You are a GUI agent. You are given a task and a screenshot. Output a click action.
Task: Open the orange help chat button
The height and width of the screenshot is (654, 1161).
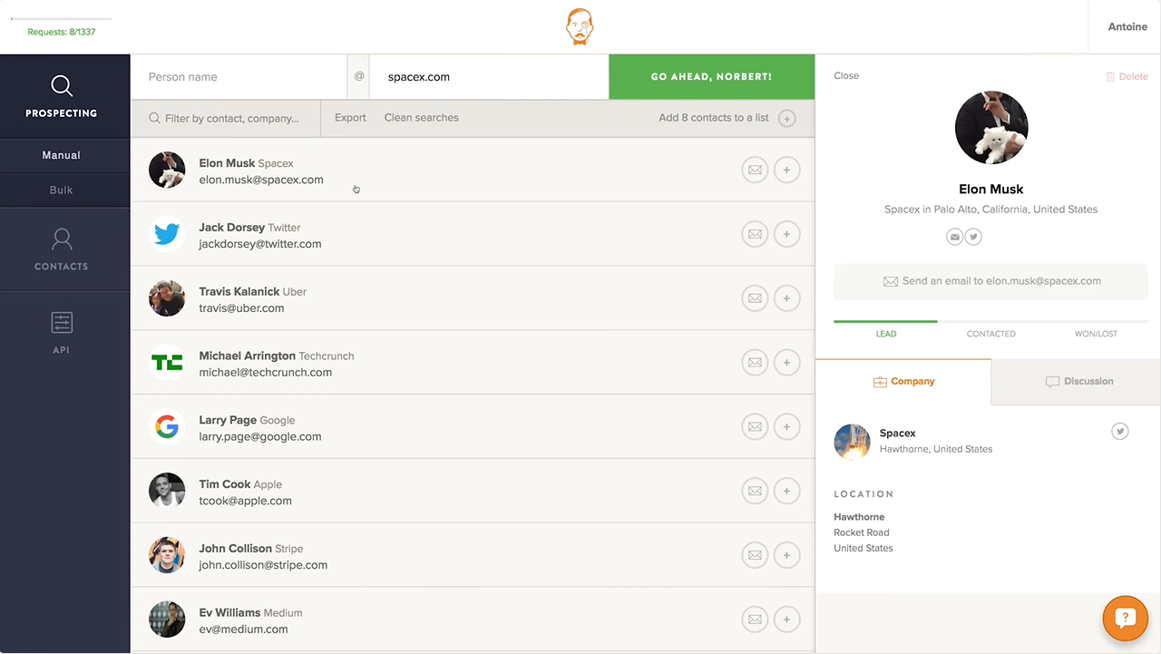click(1125, 618)
